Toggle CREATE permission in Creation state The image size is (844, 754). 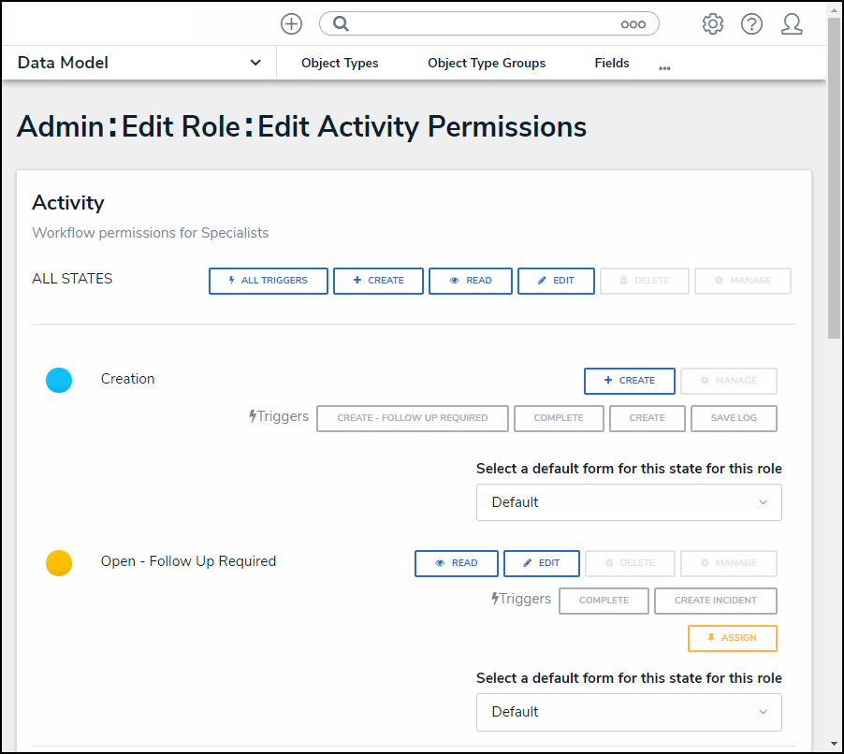point(630,381)
